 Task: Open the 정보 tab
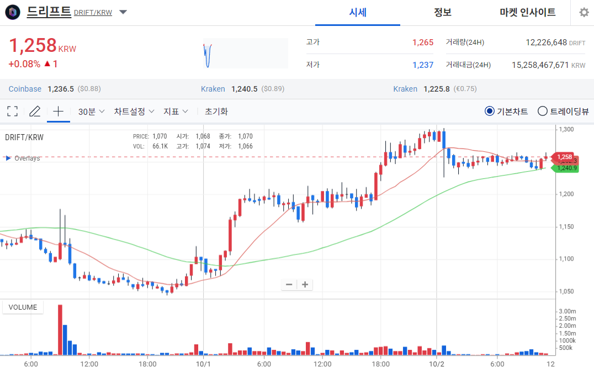click(x=442, y=12)
